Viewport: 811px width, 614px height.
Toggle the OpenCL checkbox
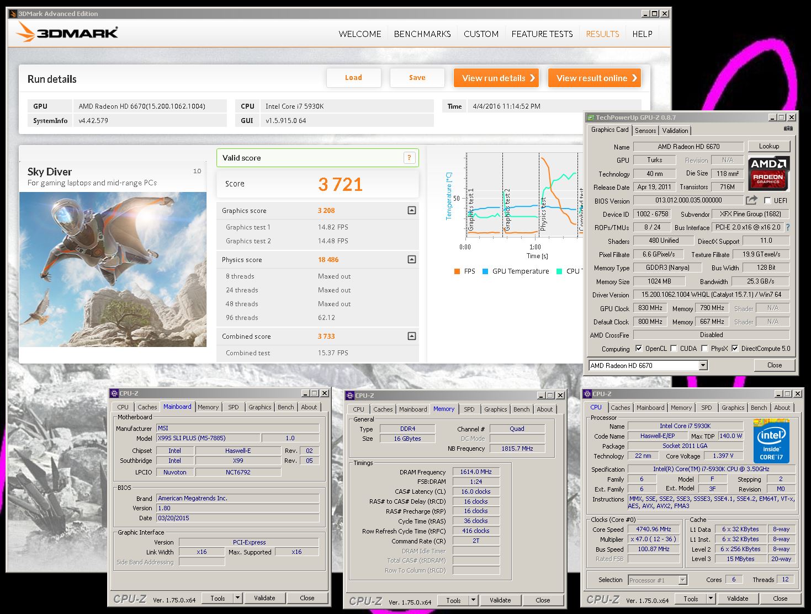coord(639,348)
